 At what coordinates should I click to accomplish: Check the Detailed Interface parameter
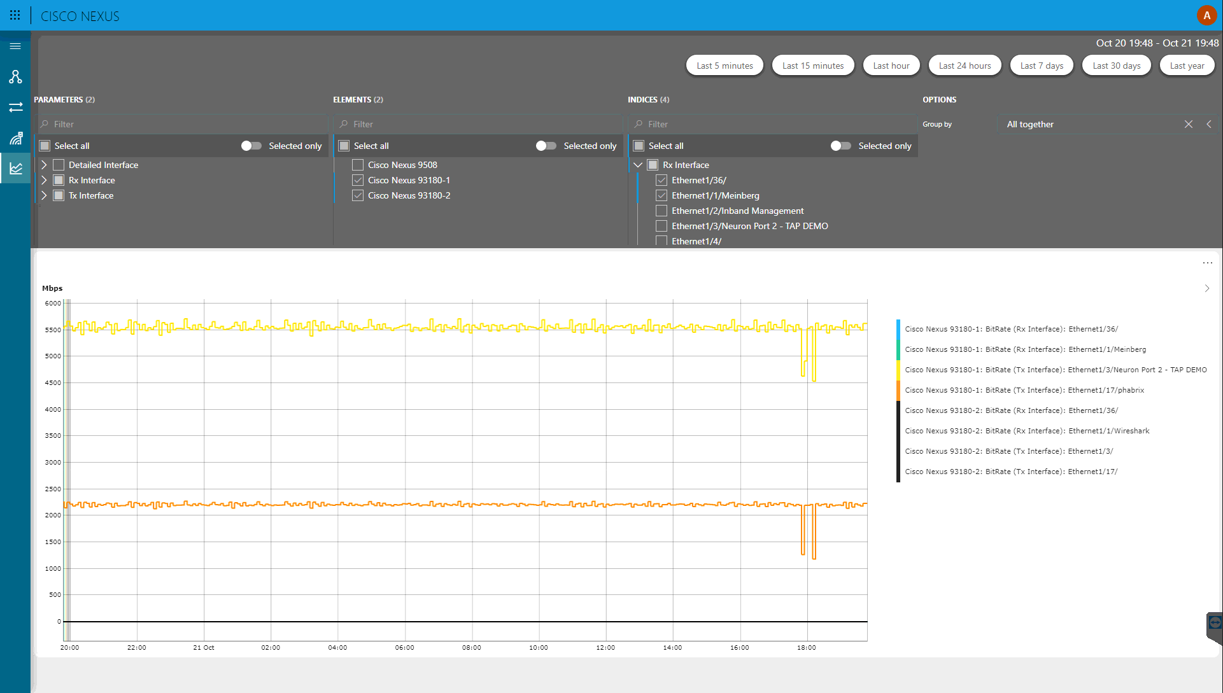coord(59,165)
